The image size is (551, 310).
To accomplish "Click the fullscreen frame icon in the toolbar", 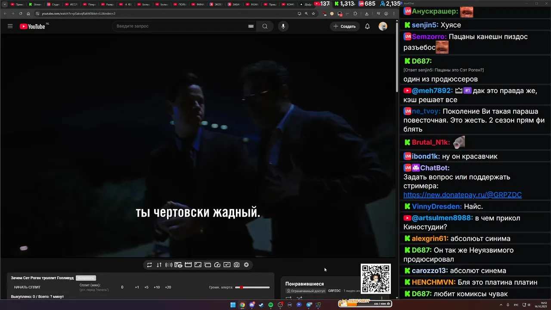I will coord(198,265).
